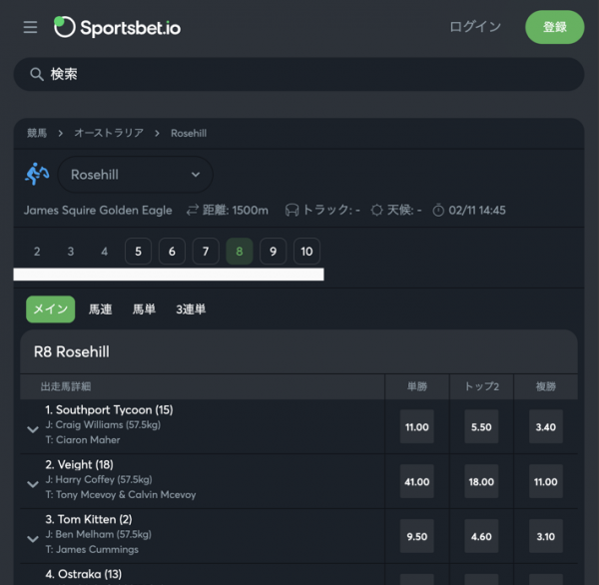Viewport: 599px width, 585px height.
Task: Expand Tom Kitten runner details
Action: coord(33,539)
